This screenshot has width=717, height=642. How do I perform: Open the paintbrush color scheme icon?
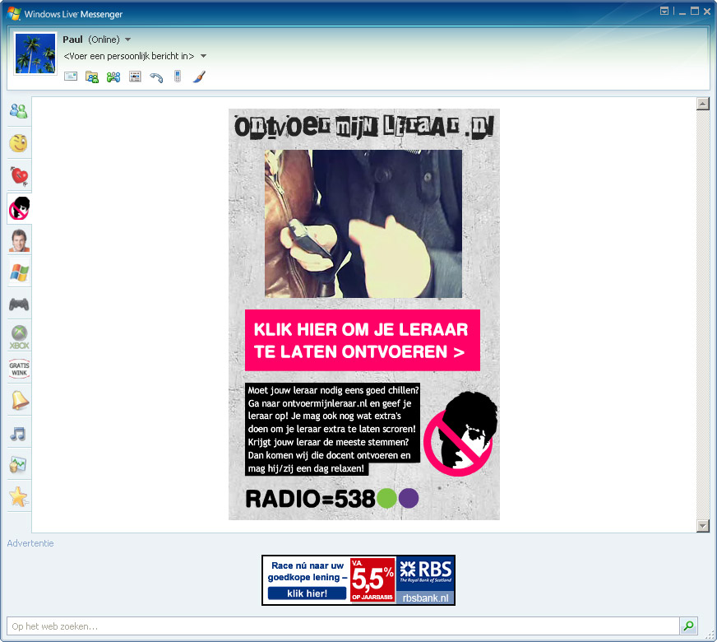199,77
